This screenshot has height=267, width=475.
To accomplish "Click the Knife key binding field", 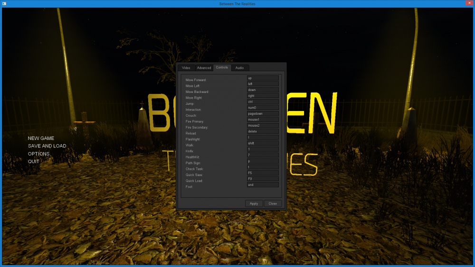I will pos(263,149).
